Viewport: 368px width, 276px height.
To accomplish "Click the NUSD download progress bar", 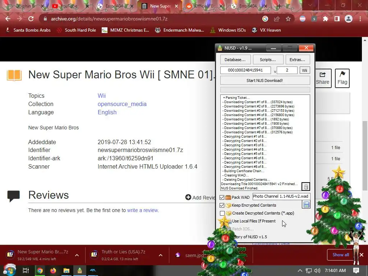I will tap(265, 89).
